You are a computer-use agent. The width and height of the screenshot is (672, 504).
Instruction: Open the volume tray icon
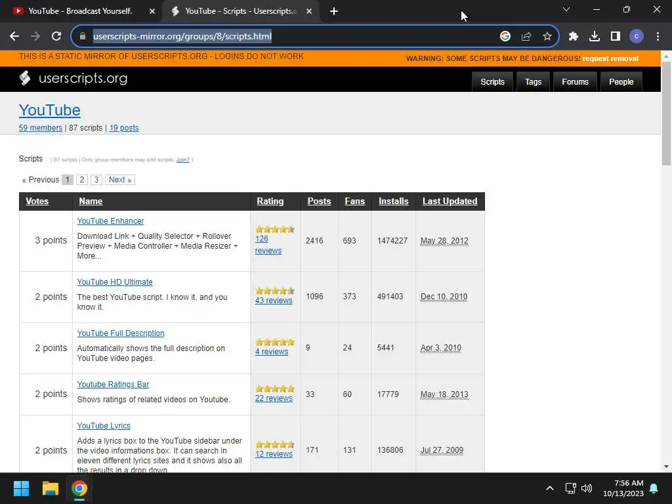click(x=587, y=488)
